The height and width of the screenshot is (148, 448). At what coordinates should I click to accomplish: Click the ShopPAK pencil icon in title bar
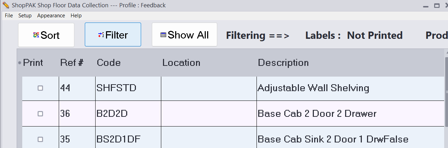(6, 5)
